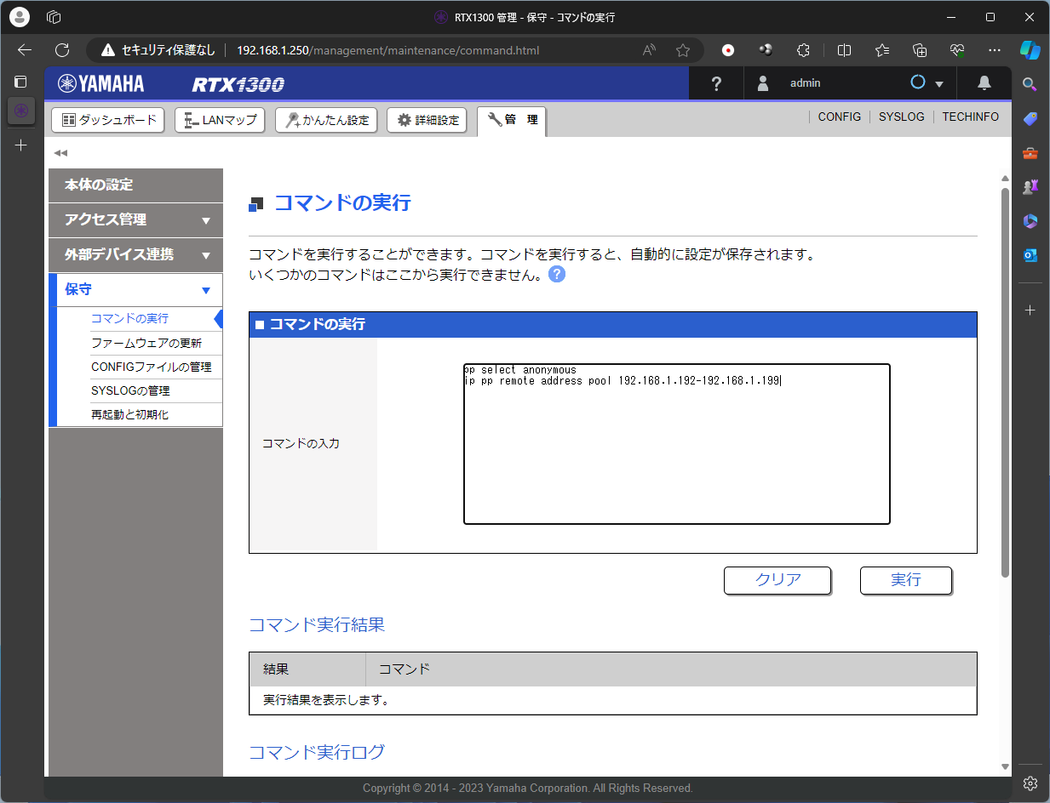Screen dimensions: 1050x803
Task: Click the CONFIG link in header
Action: (x=839, y=117)
